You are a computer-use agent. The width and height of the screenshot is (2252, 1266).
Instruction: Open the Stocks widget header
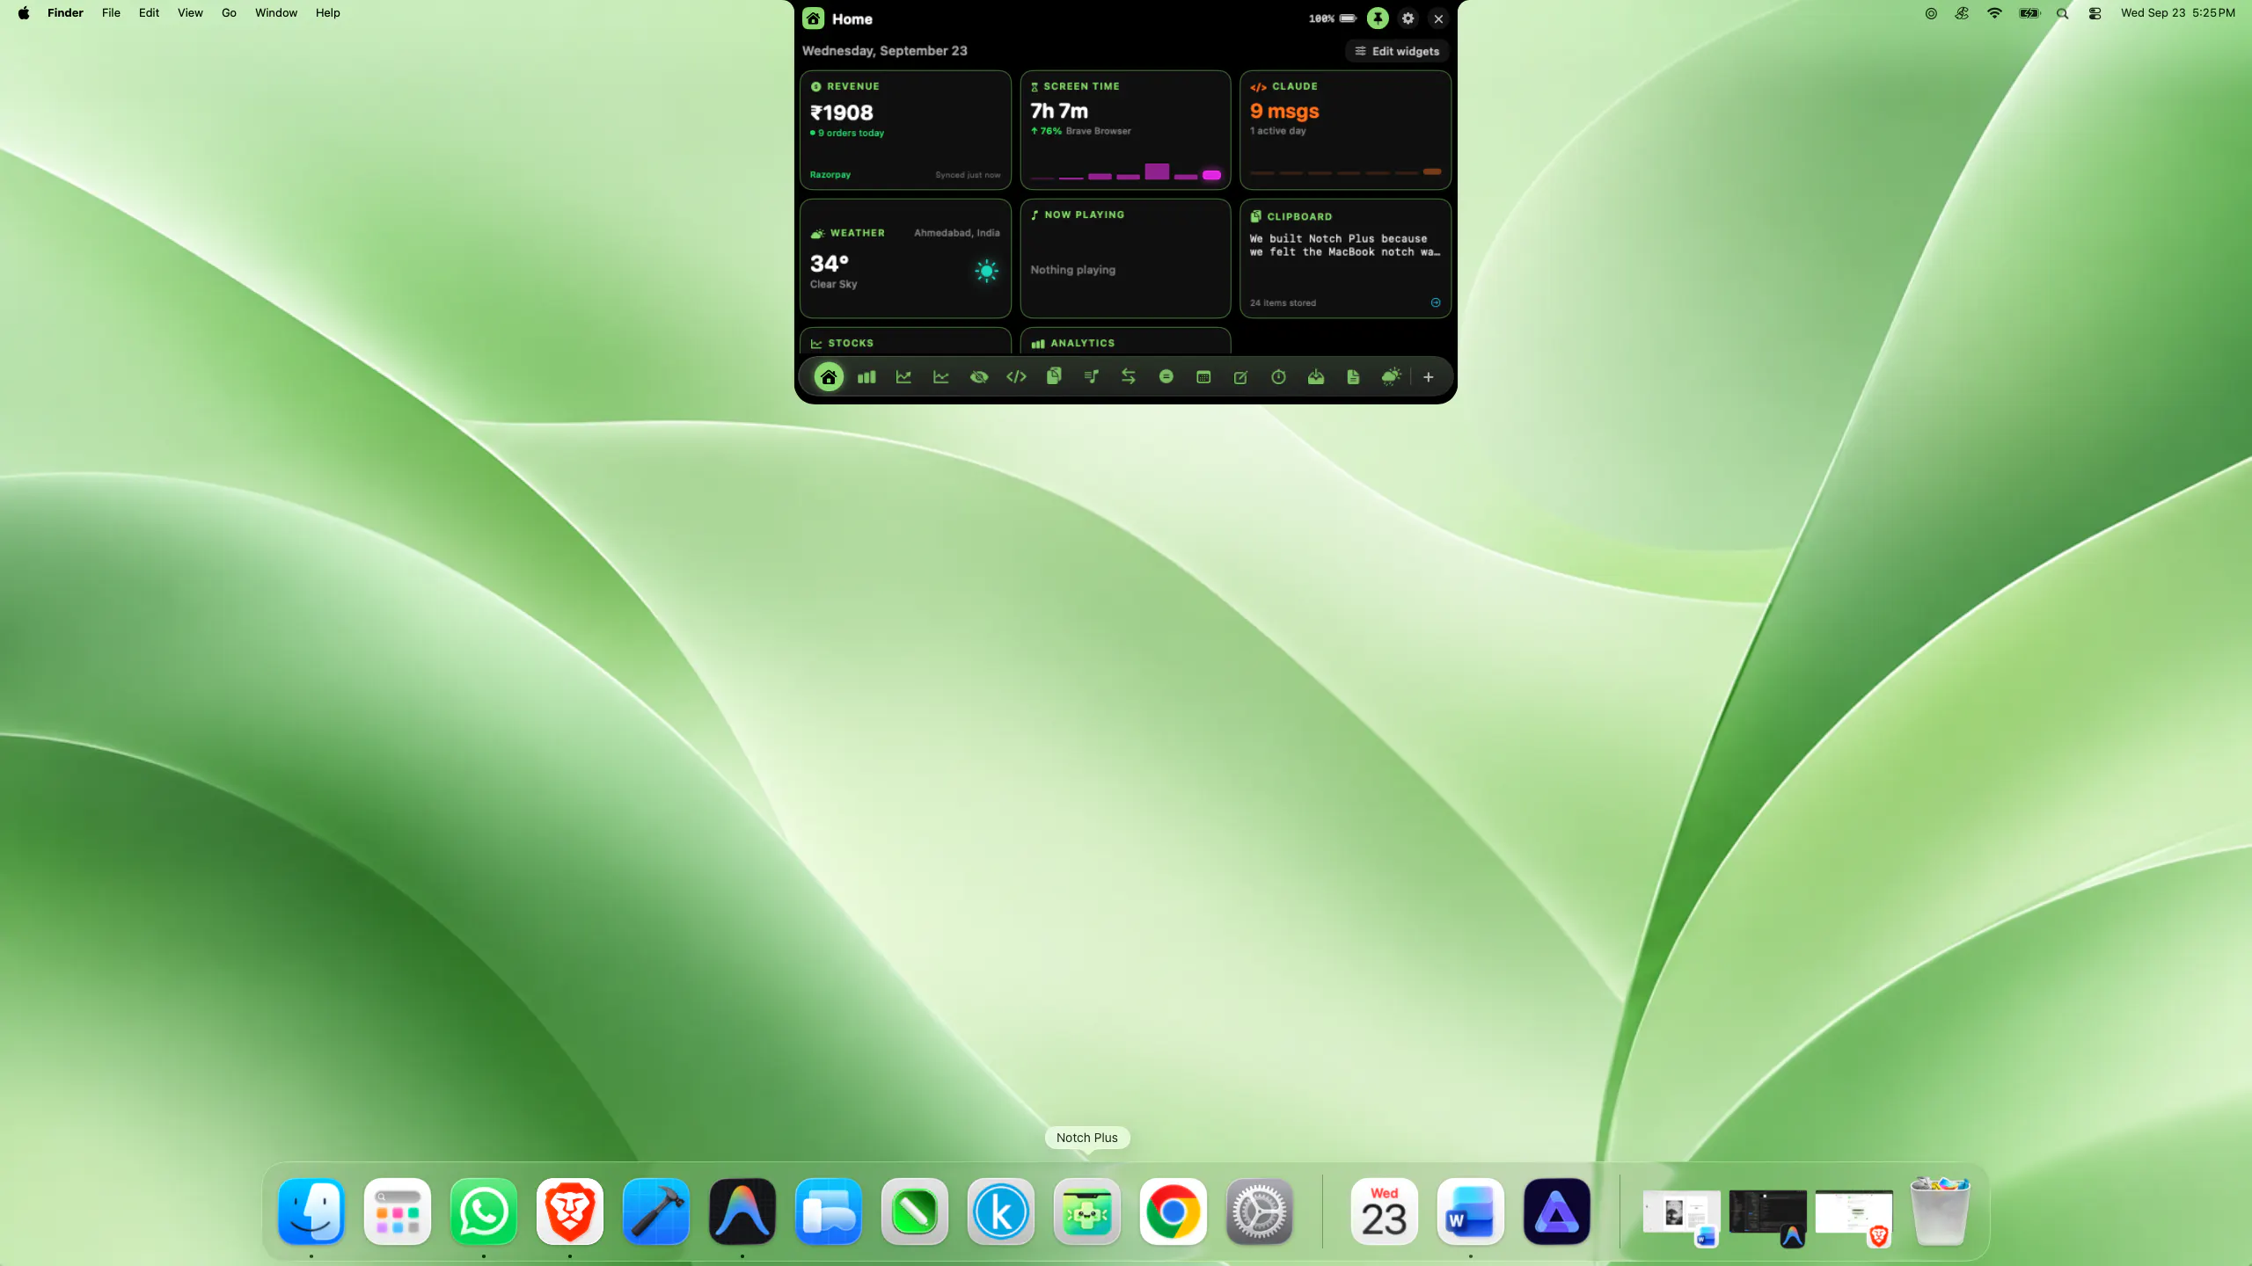pyautogui.click(x=843, y=343)
